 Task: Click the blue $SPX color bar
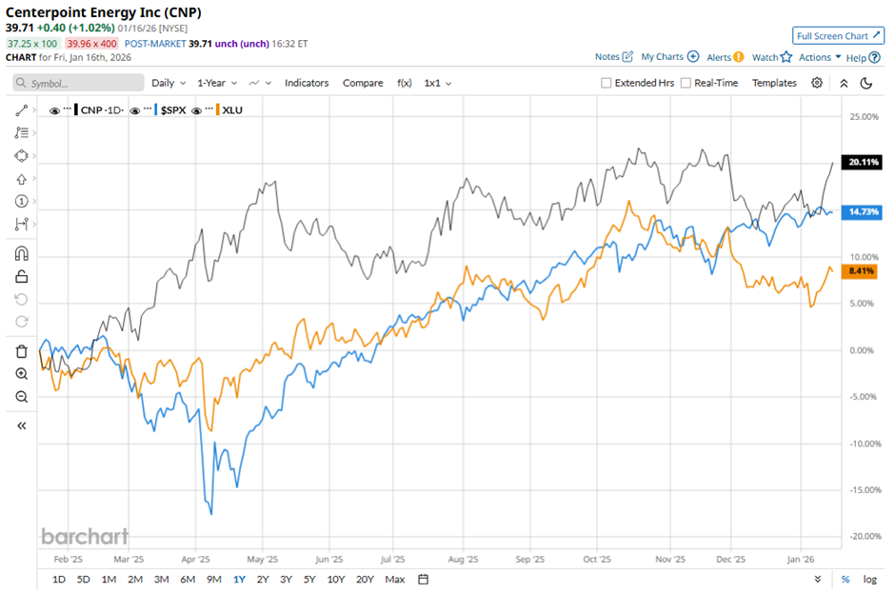point(155,110)
